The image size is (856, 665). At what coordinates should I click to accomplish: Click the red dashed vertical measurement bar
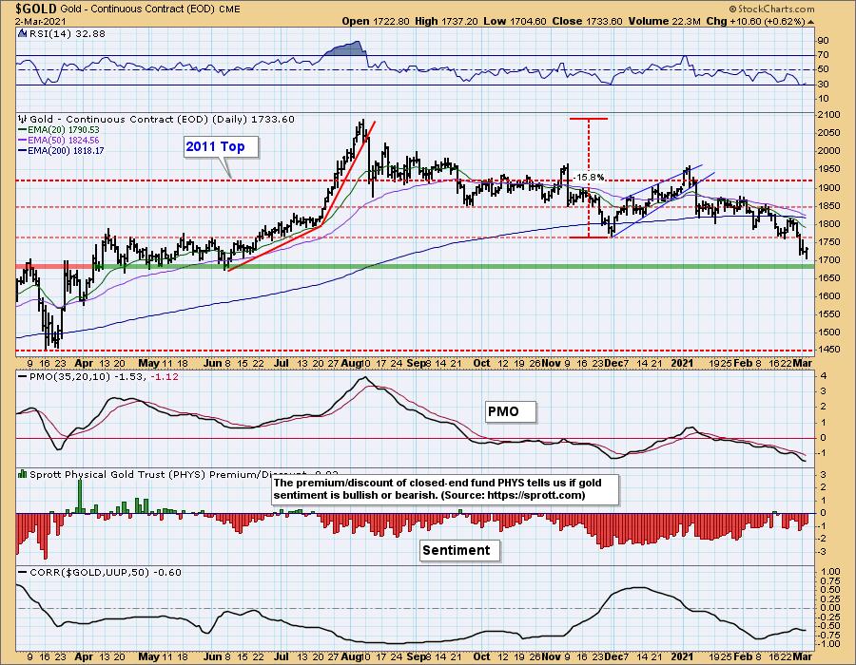tap(589, 178)
